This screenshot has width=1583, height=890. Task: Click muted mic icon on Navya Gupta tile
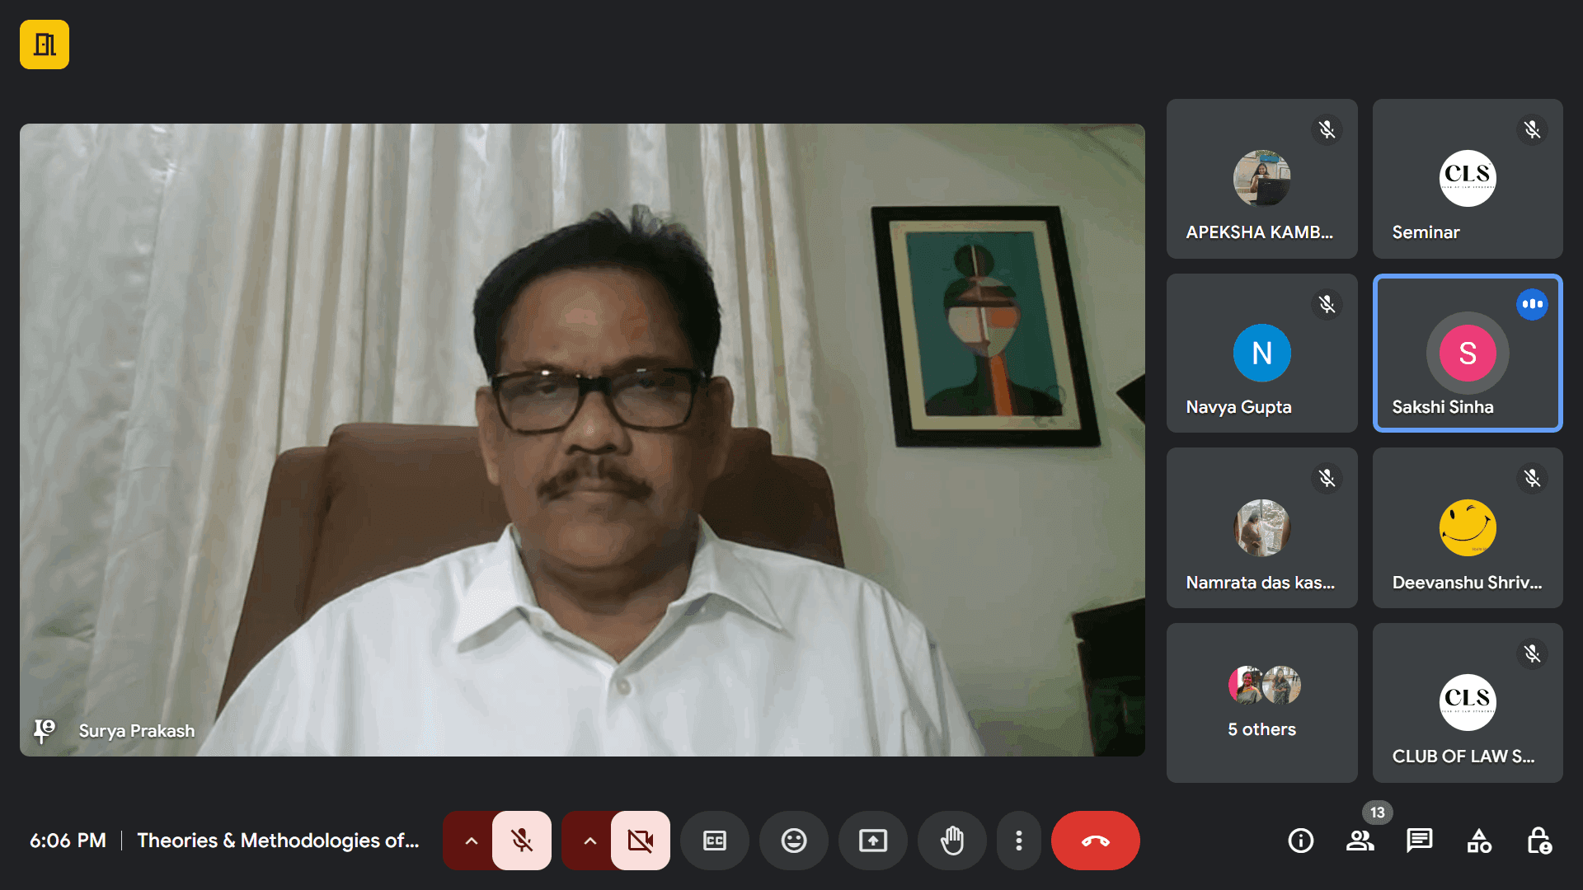(1327, 304)
